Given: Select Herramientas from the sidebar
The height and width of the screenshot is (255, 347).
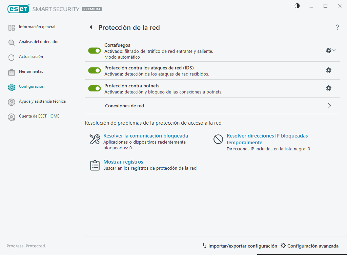Looking at the screenshot, I should point(31,71).
